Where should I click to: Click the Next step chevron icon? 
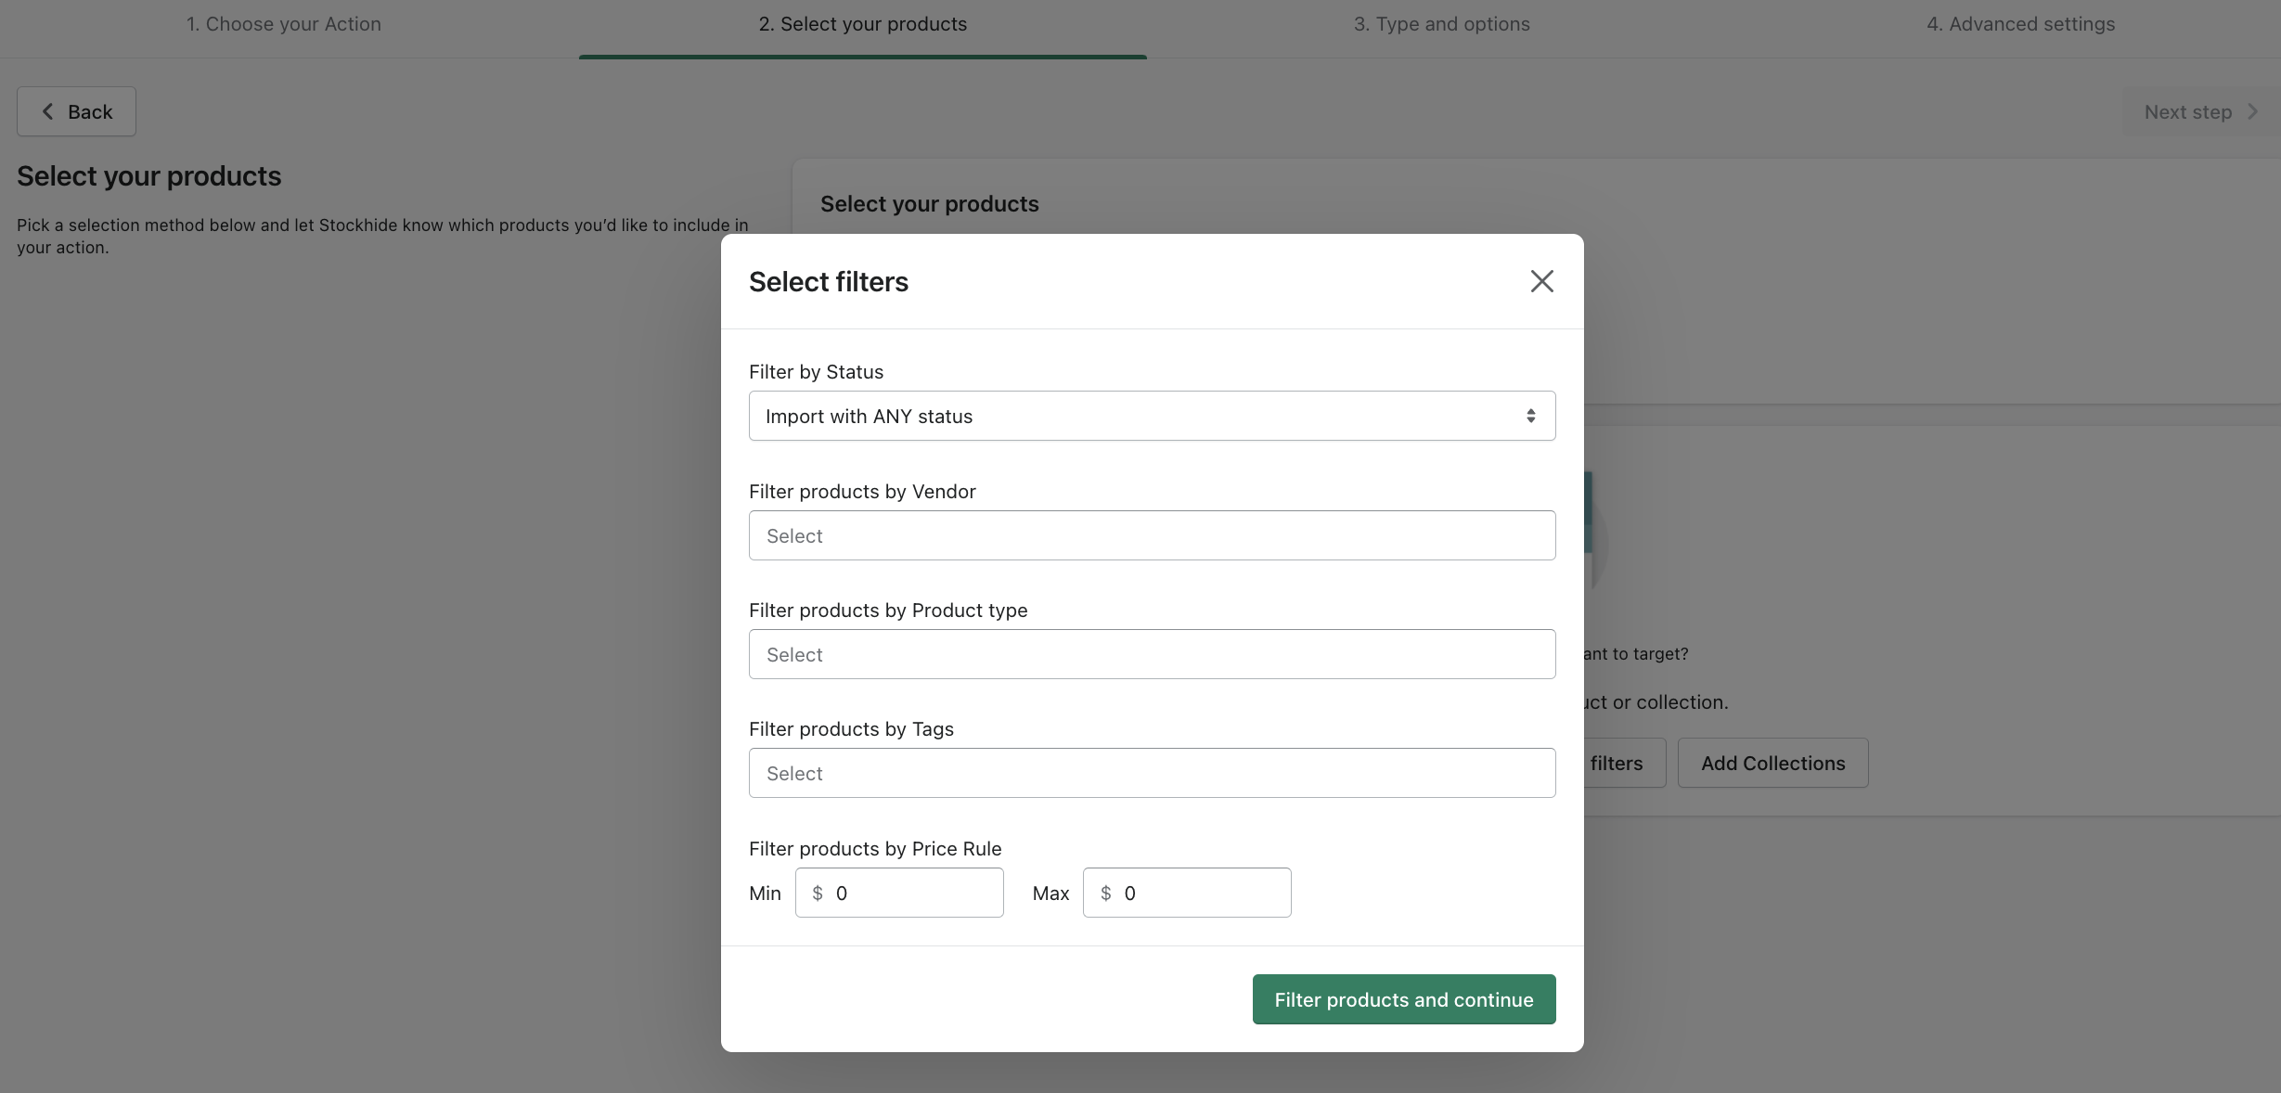[x=2253, y=111]
